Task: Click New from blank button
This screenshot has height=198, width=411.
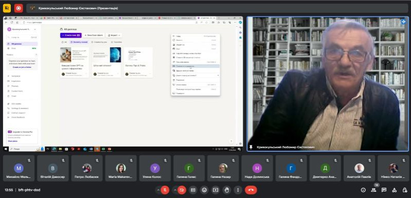Action: (x=94, y=35)
